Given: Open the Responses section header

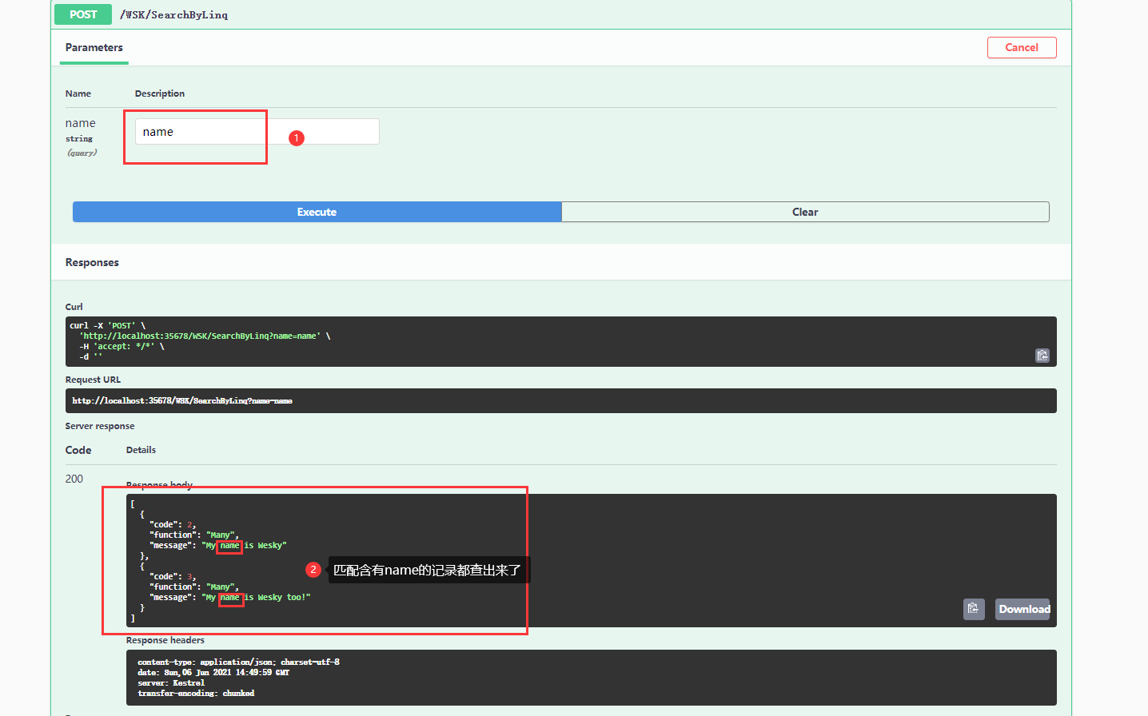Looking at the screenshot, I should [92, 261].
